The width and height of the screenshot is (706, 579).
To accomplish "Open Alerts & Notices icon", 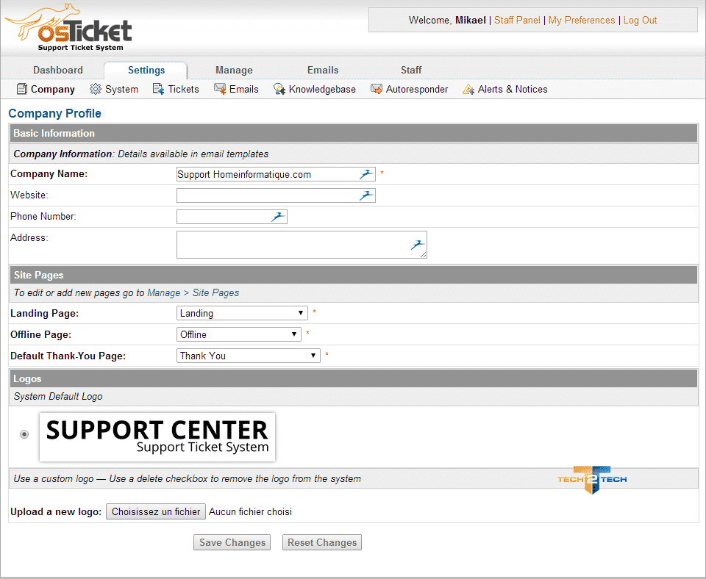I will (468, 90).
